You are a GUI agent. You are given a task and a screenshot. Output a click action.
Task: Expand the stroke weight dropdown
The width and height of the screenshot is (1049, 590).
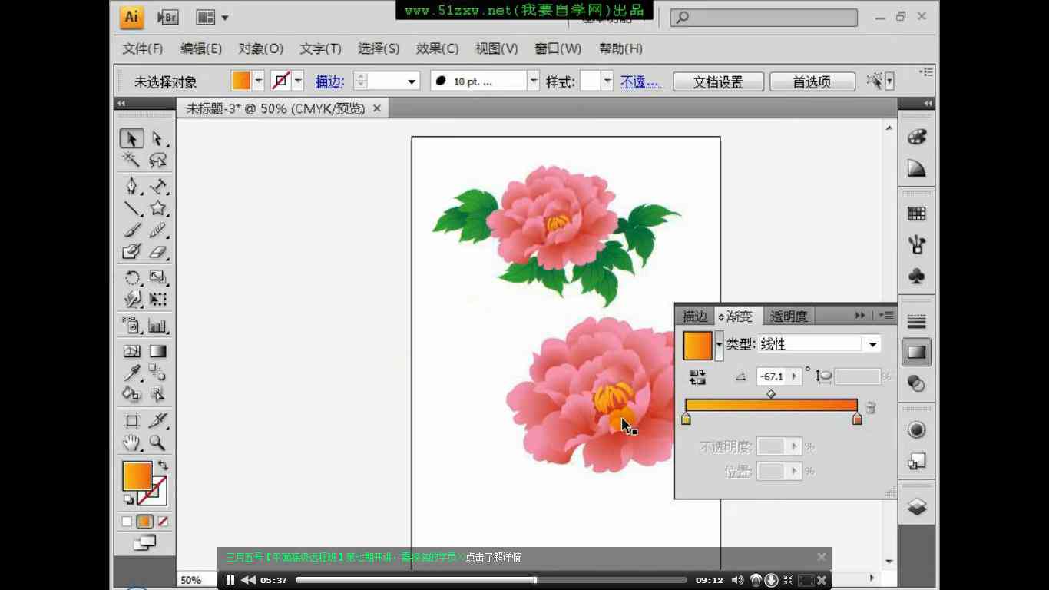point(412,81)
